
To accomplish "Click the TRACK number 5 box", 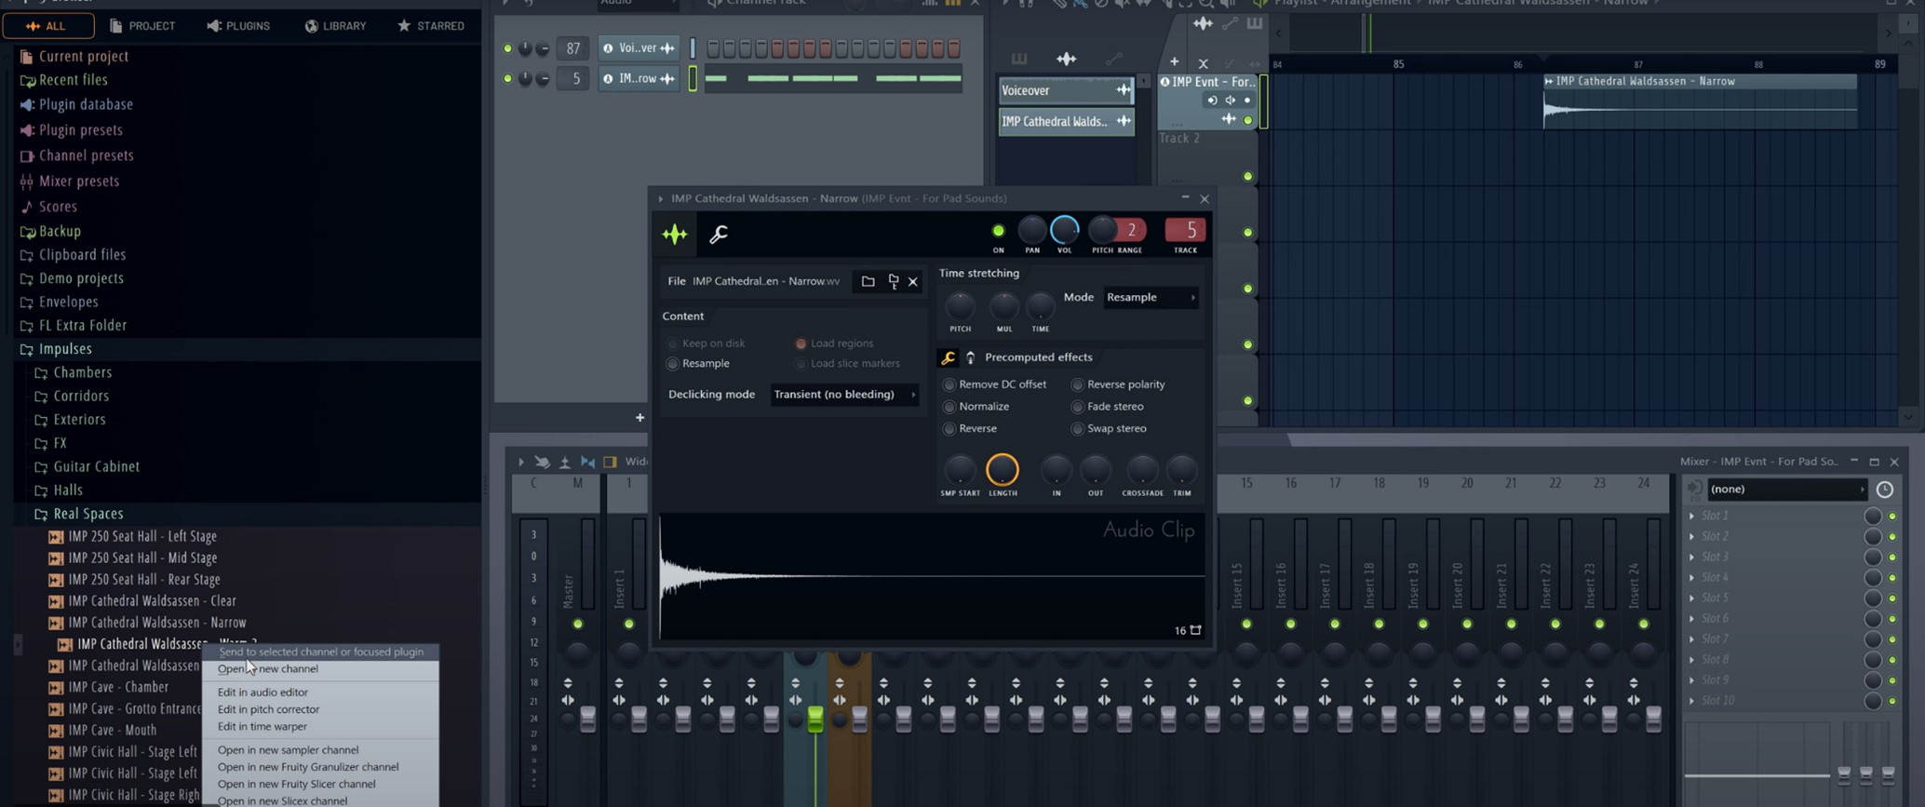I will point(1185,231).
